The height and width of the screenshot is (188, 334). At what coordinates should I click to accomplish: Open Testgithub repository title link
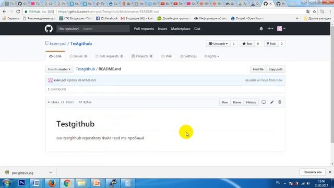[81, 43]
